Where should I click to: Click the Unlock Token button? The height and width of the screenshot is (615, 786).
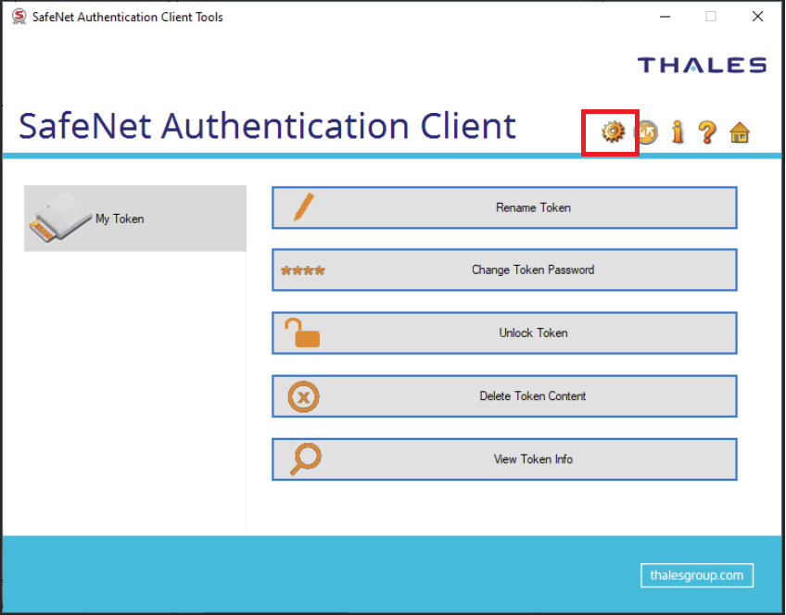click(504, 333)
